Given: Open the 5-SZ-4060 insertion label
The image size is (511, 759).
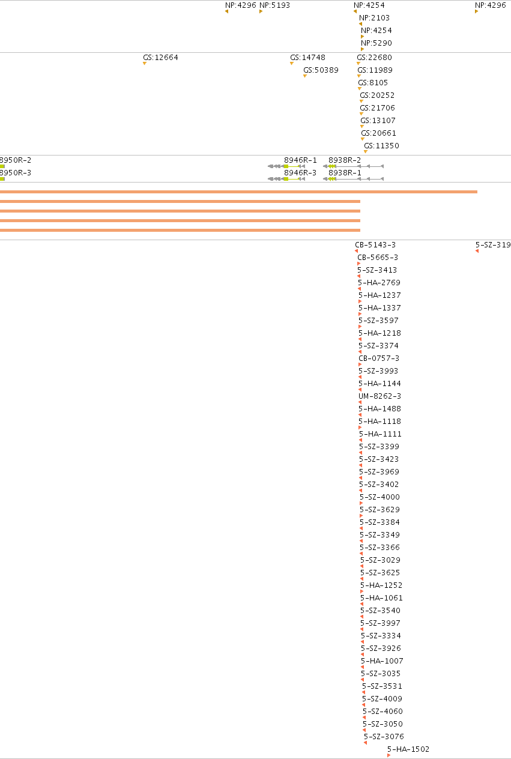Looking at the screenshot, I should [382, 712].
